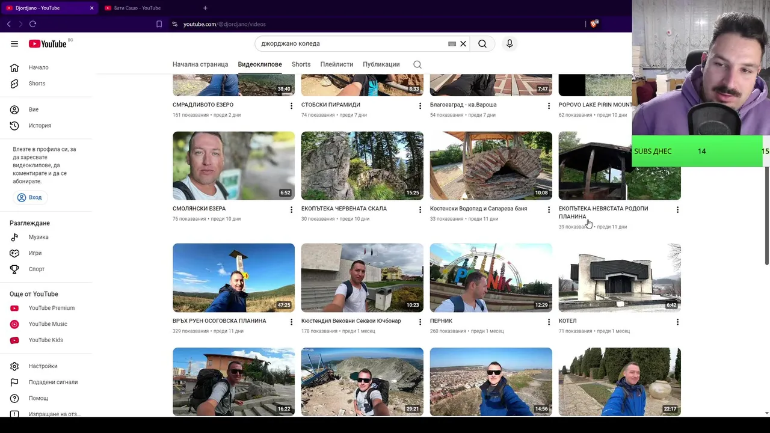Open options menu for СМОЛЯНСКИ ЕЗЕРА video
Viewport: 770px width, 433px height.
[x=291, y=210]
